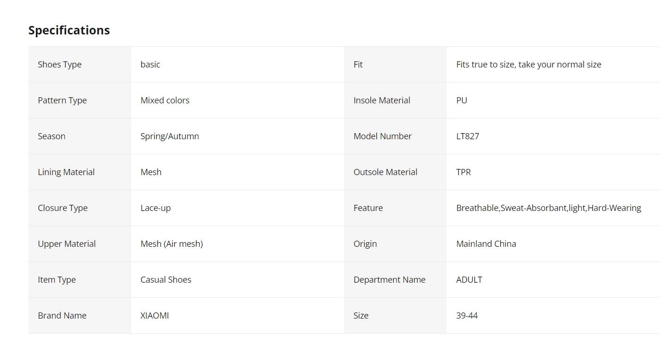Click the 'Mesh (Air mesh)' upper material value
Screen dimensions: 668x345
click(x=172, y=244)
